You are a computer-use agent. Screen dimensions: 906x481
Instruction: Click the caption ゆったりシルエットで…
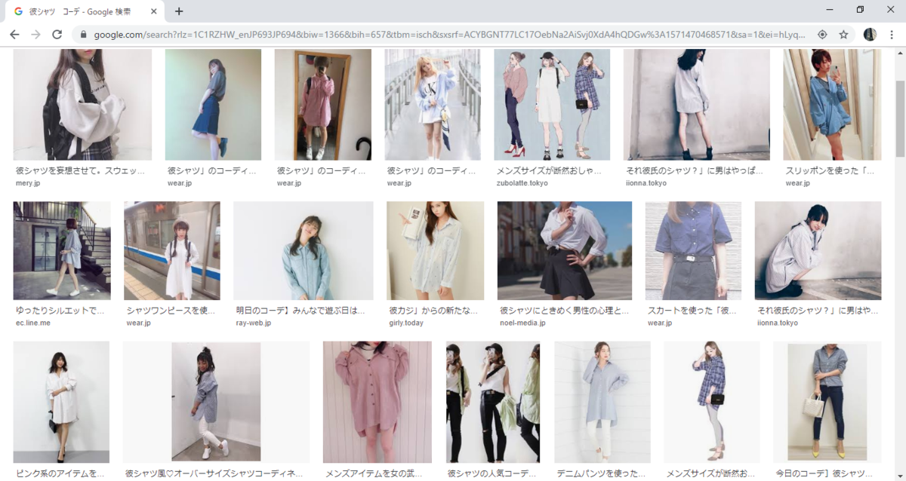(x=60, y=311)
